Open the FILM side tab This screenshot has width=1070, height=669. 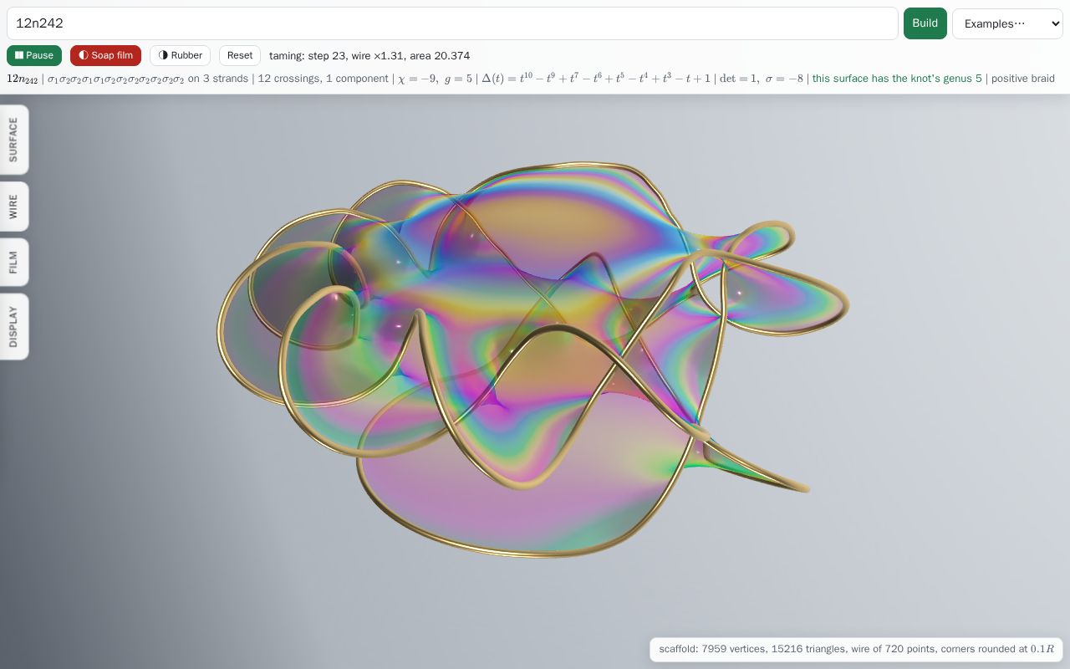(x=13, y=263)
